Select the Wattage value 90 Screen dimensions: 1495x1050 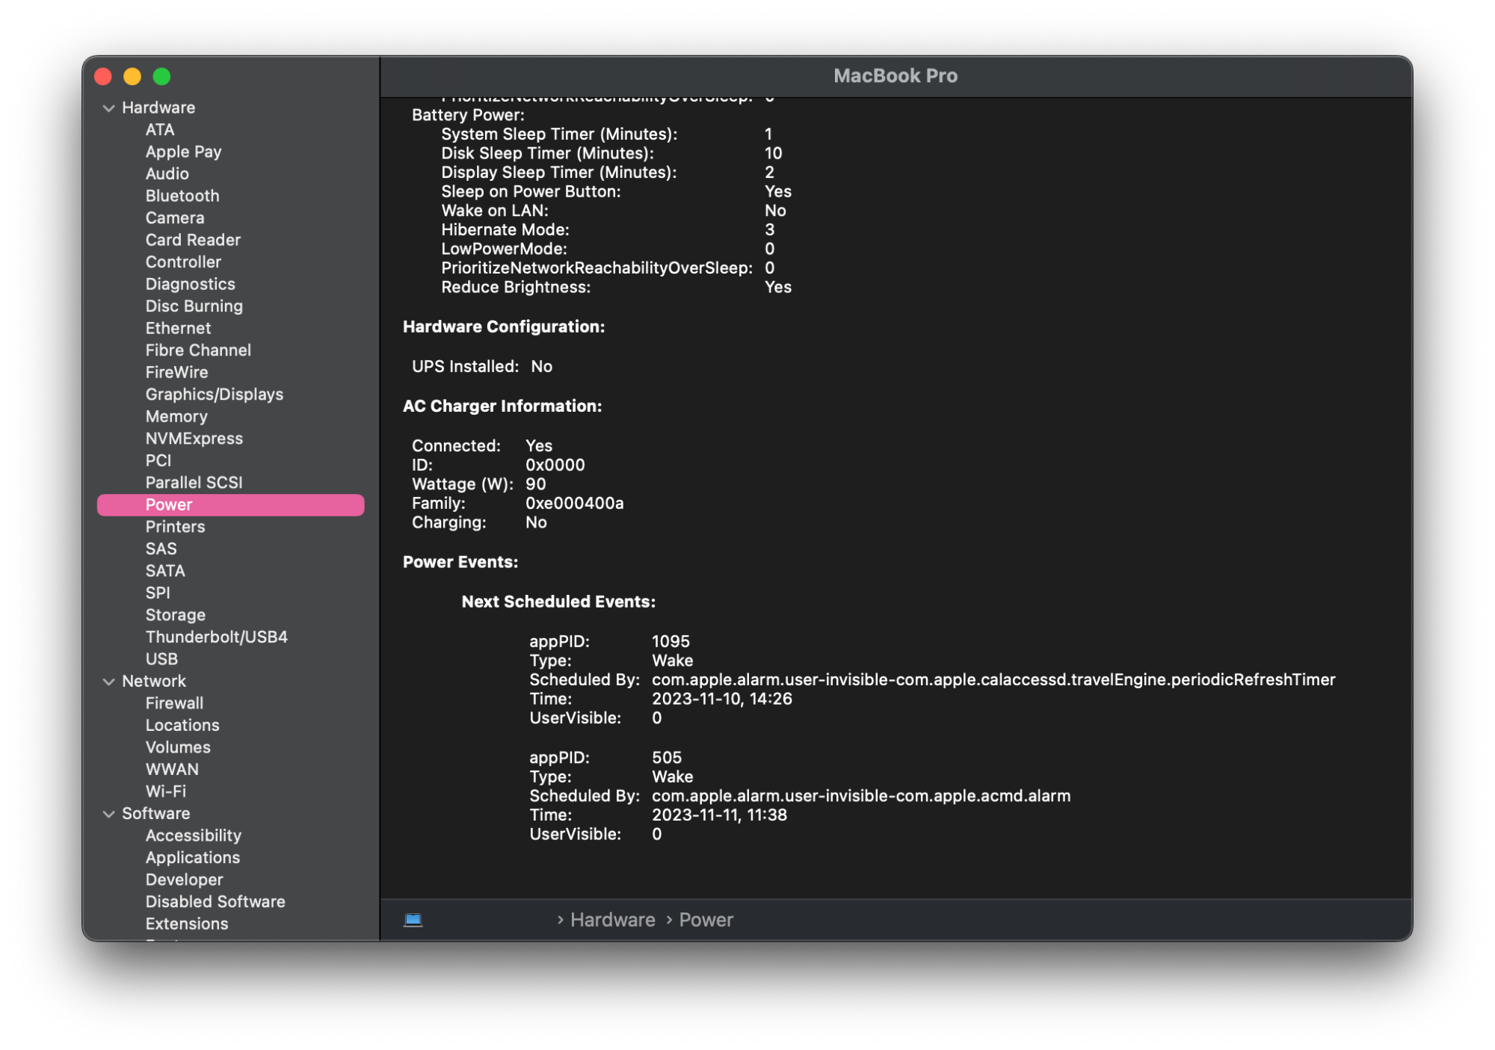click(535, 484)
